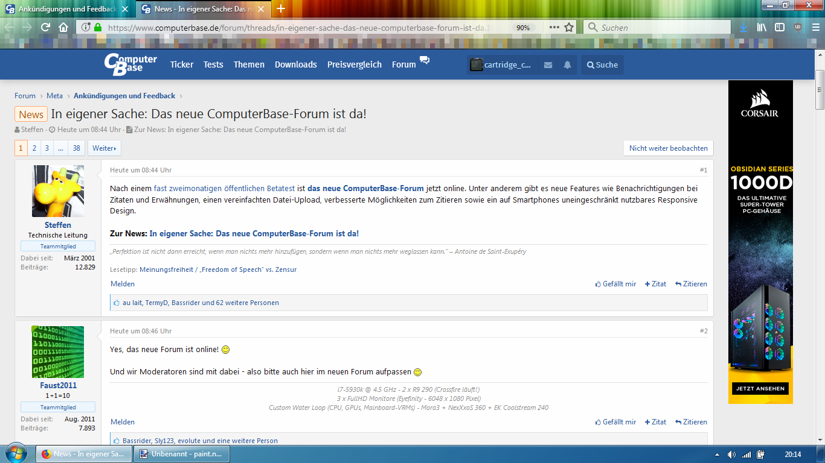This screenshot has width=825, height=463.
Task: Click Corsair JETZT ANSEHEN ad button
Action: click(760, 388)
